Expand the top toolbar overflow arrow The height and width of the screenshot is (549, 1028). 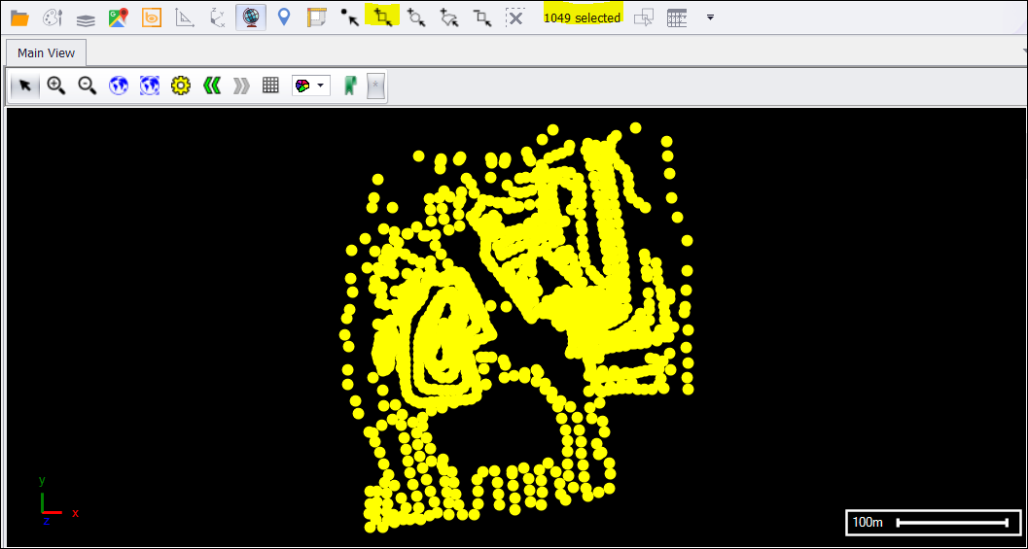(710, 17)
